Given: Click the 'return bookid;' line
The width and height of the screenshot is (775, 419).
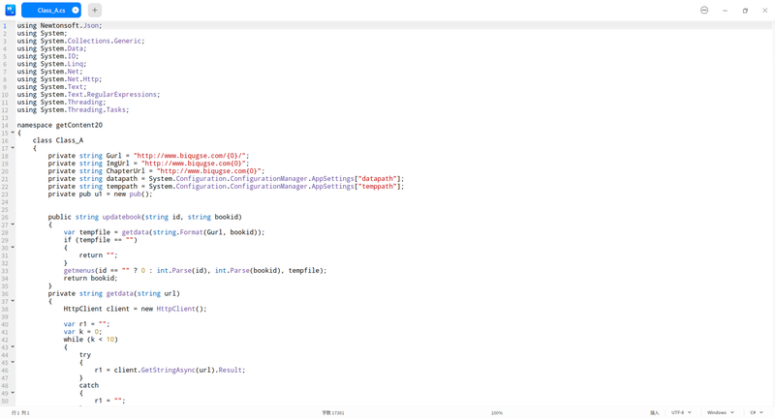Looking at the screenshot, I should (x=90, y=278).
